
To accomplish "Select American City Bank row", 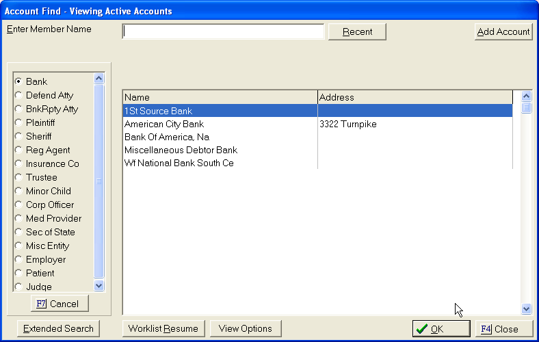I will [164, 124].
